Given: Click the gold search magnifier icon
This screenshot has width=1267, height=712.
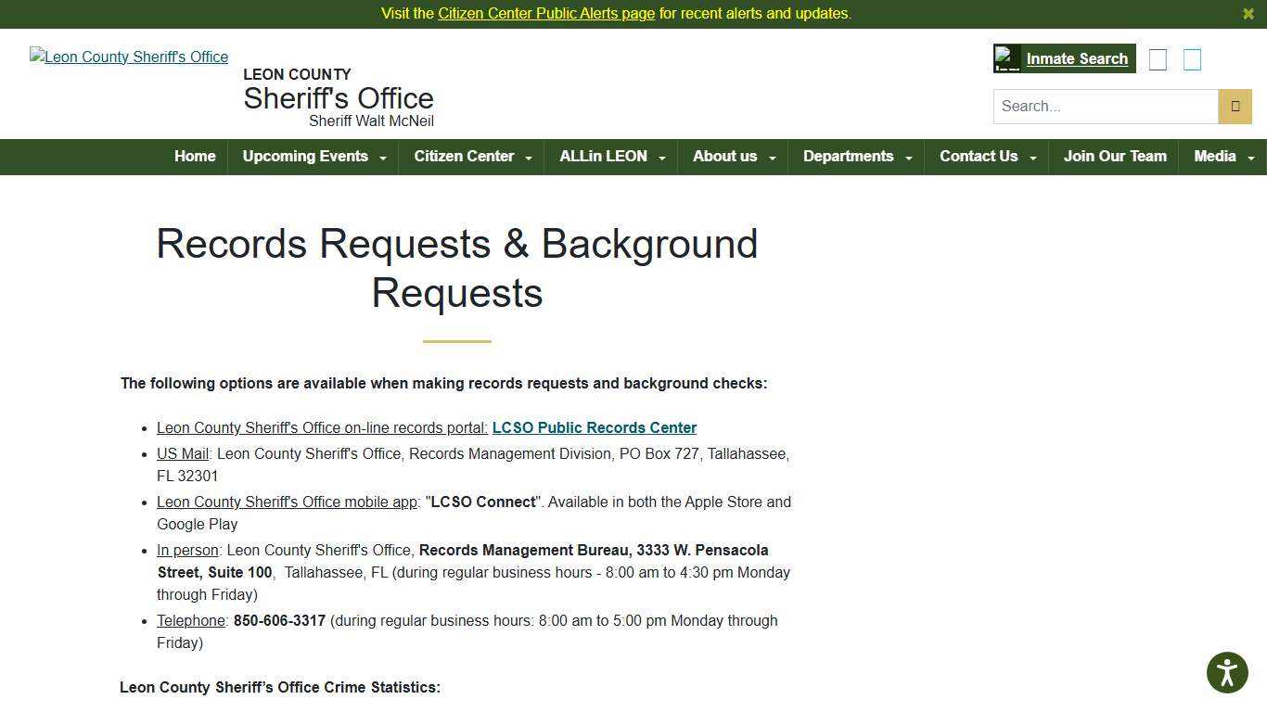Looking at the screenshot, I should pos(1235,106).
